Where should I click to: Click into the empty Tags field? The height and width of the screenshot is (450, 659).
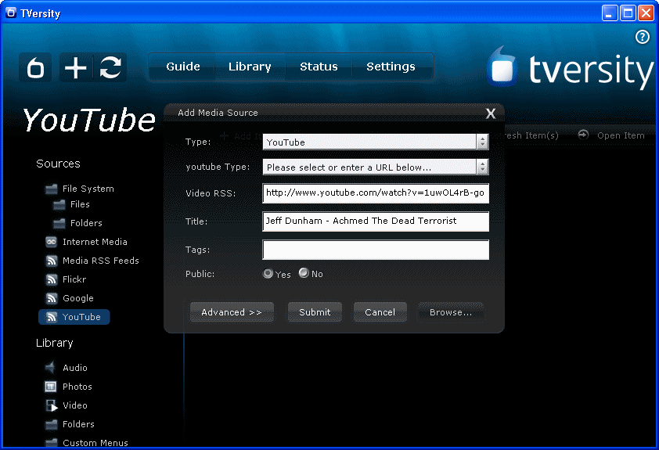(376, 250)
